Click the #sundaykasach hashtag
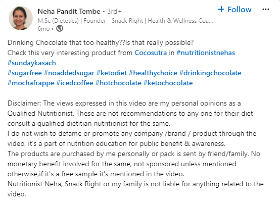 coord(32,63)
